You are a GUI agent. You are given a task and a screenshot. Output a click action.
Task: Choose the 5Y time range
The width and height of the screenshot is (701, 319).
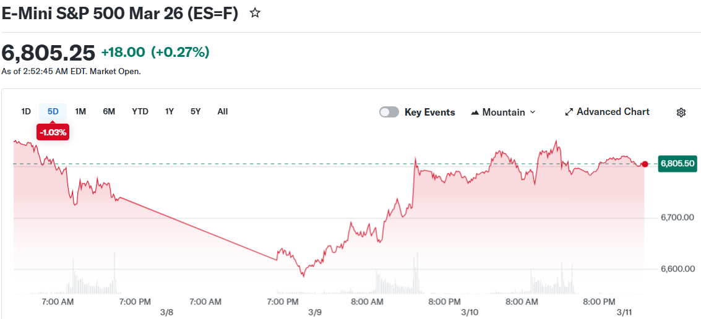(196, 111)
